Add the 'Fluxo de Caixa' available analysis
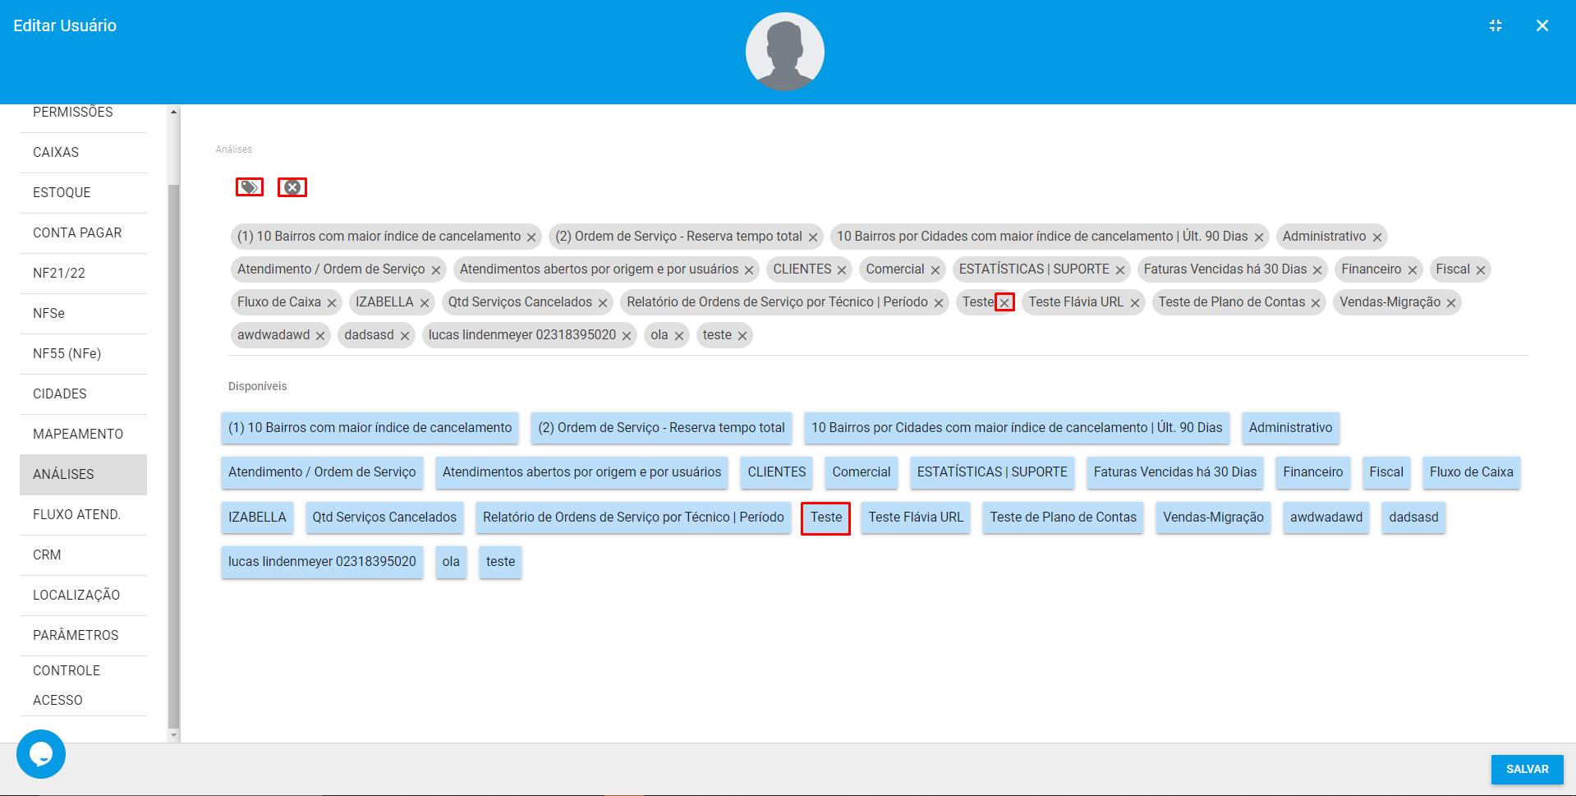 1471,472
